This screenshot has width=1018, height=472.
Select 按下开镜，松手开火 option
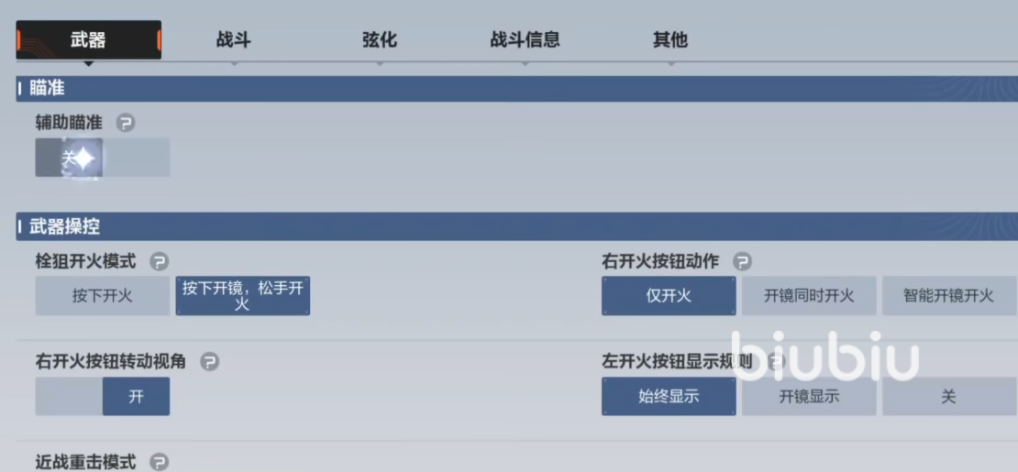[x=243, y=296]
